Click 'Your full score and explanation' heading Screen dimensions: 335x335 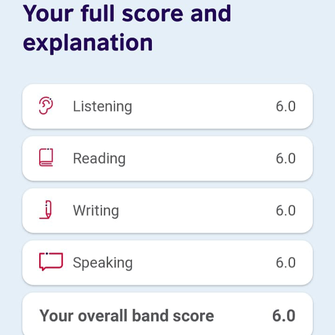pos(127,27)
